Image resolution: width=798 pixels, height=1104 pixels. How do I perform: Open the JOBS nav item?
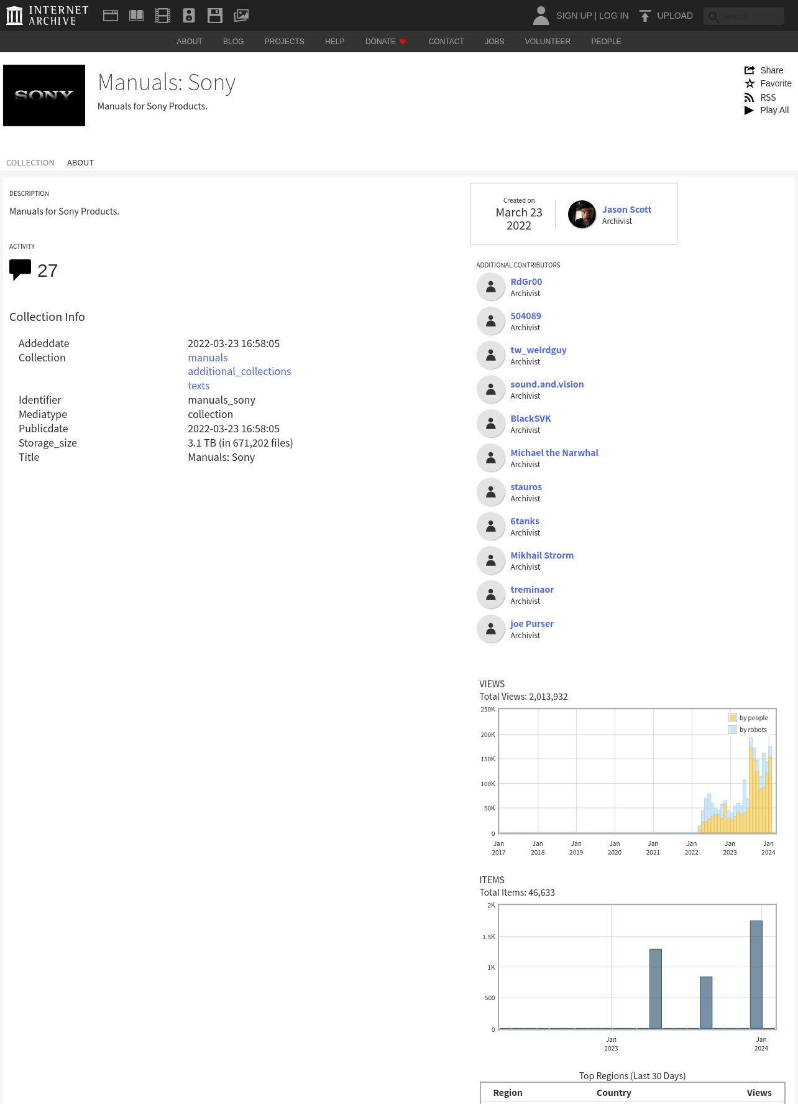click(x=495, y=42)
